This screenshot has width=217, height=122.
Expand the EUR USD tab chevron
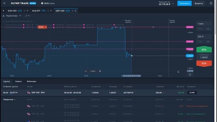[x=24, y=11]
